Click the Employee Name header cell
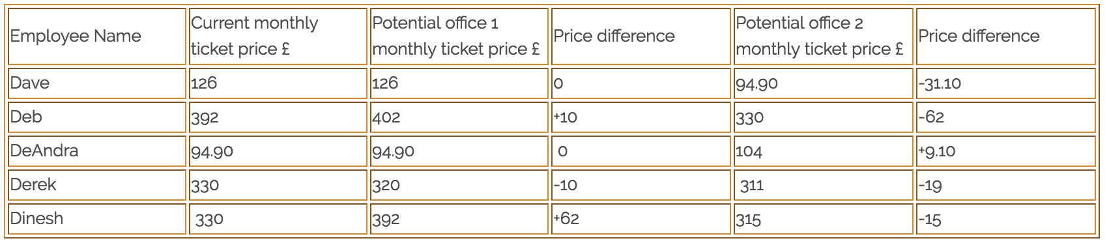This screenshot has width=1109, height=245. (x=97, y=36)
